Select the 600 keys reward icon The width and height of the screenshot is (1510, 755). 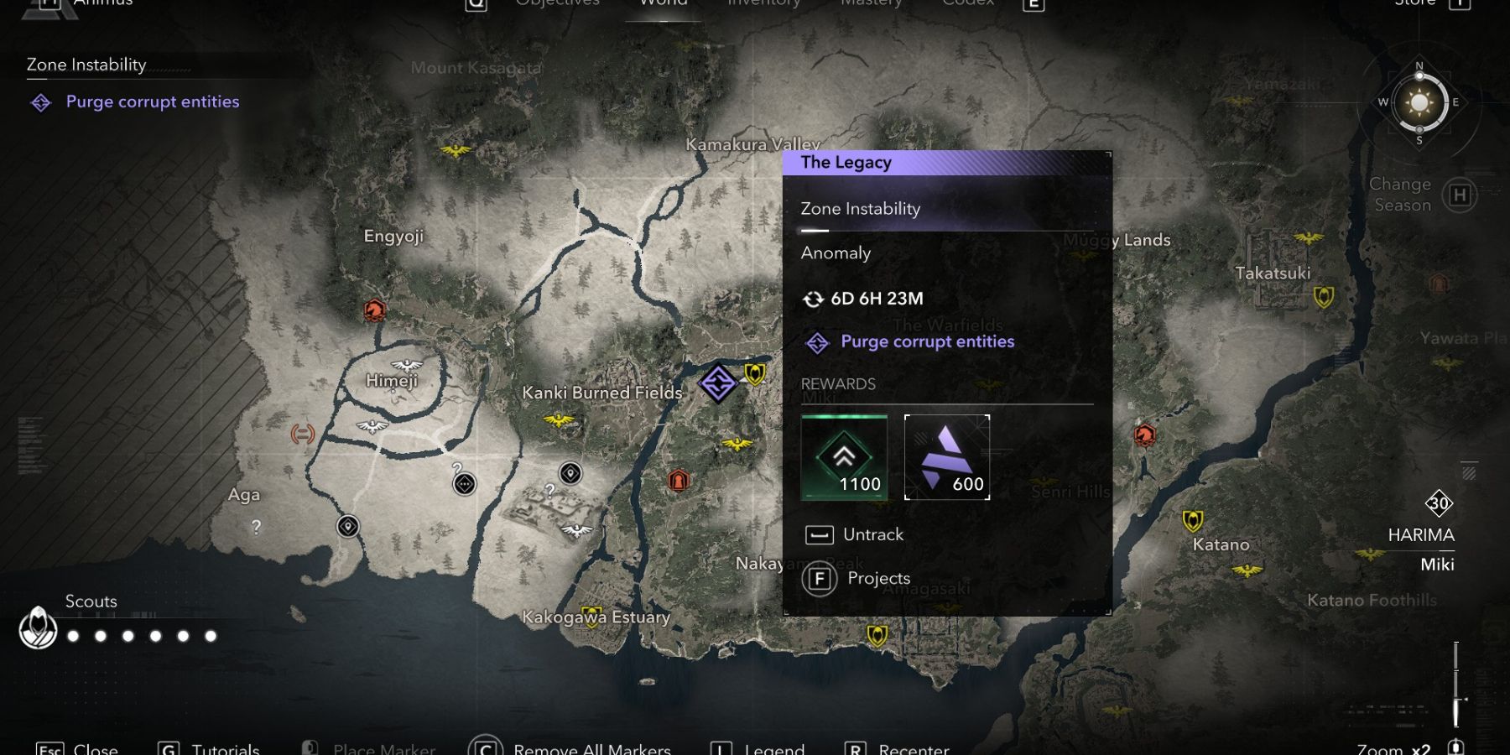click(947, 458)
